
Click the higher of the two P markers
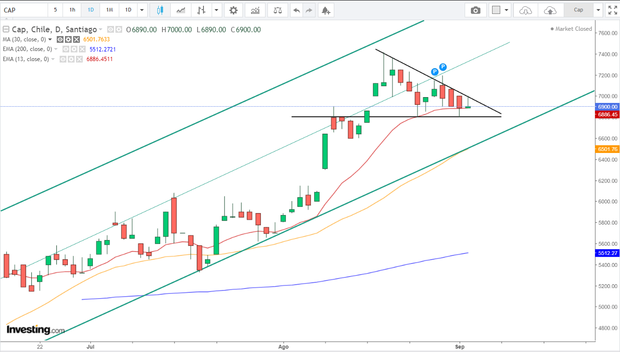click(443, 67)
